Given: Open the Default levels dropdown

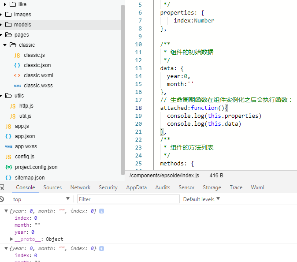Looking at the screenshot, I should pyautogui.click(x=201, y=199).
